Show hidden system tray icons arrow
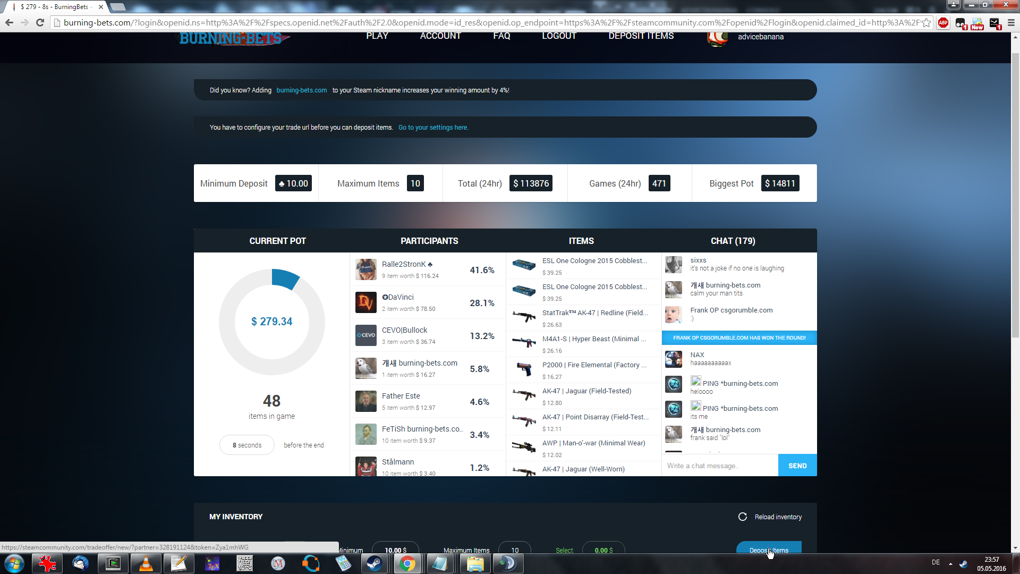This screenshot has height=574, width=1020. point(950,563)
